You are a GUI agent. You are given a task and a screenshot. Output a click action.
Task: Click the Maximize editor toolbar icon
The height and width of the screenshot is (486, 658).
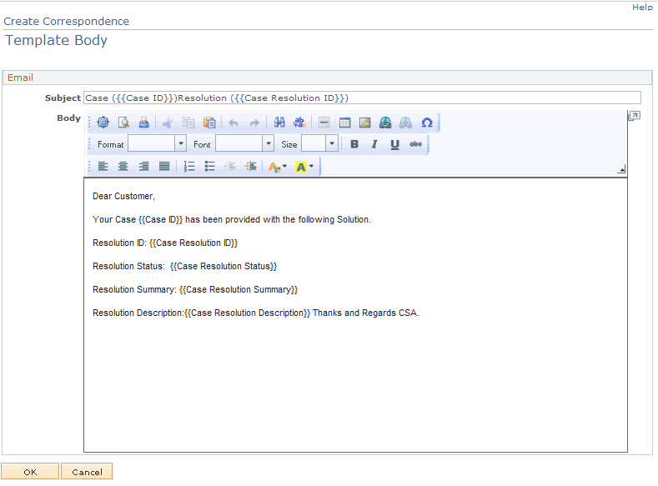pyautogui.click(x=103, y=123)
